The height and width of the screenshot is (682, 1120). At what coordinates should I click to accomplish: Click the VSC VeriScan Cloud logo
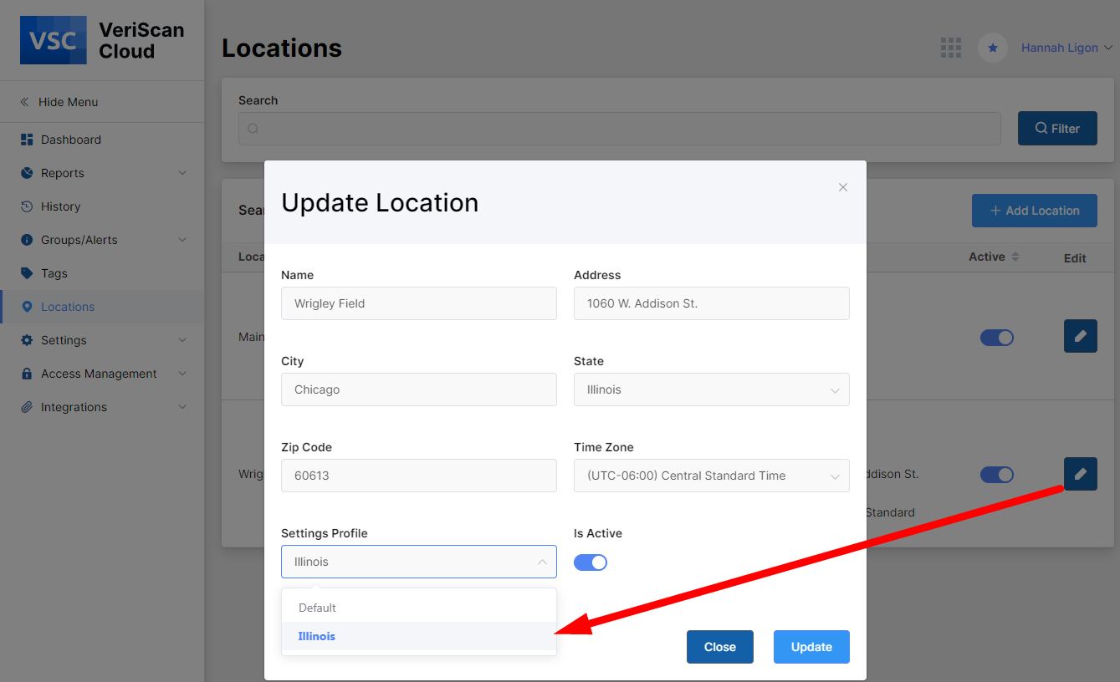click(x=102, y=41)
